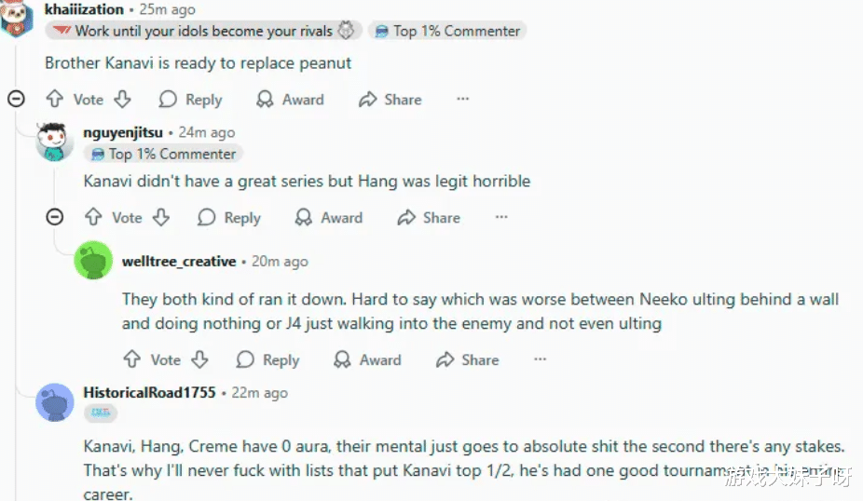Downvote khaiiization's comment
The width and height of the screenshot is (863, 501).
tap(122, 100)
